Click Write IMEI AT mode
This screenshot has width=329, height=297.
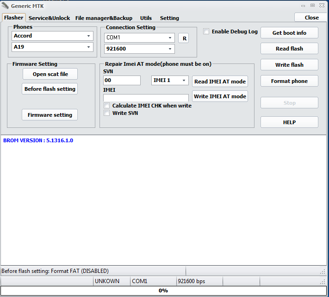click(220, 96)
